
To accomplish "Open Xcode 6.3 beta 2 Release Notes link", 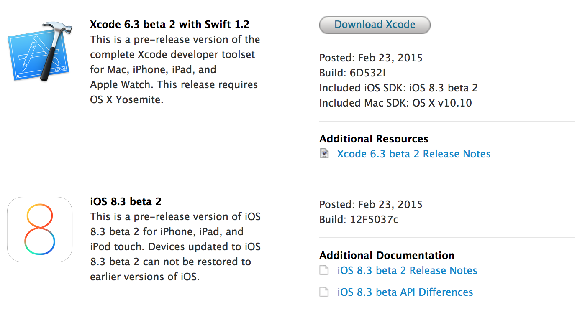I will click(x=413, y=154).
